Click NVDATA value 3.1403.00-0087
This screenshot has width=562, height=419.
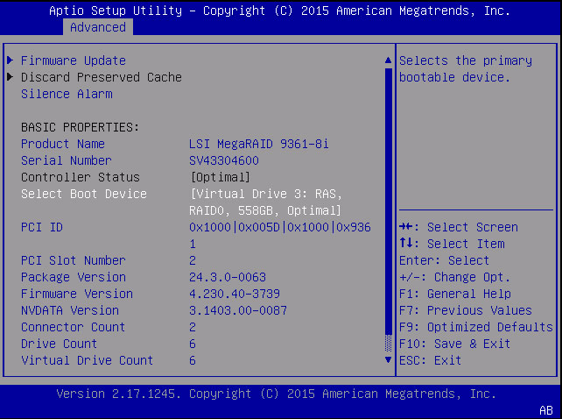pos(238,310)
